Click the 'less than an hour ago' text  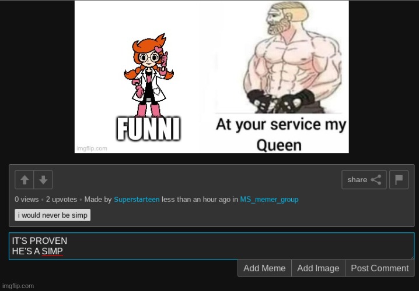pyautogui.click(x=195, y=199)
